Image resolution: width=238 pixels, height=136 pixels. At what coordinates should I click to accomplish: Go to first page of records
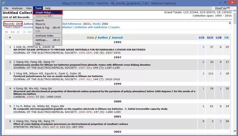(6, 32)
